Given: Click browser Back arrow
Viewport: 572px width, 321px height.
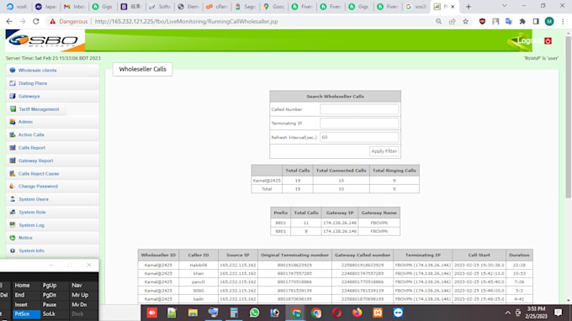Looking at the screenshot, I should click(9, 22).
